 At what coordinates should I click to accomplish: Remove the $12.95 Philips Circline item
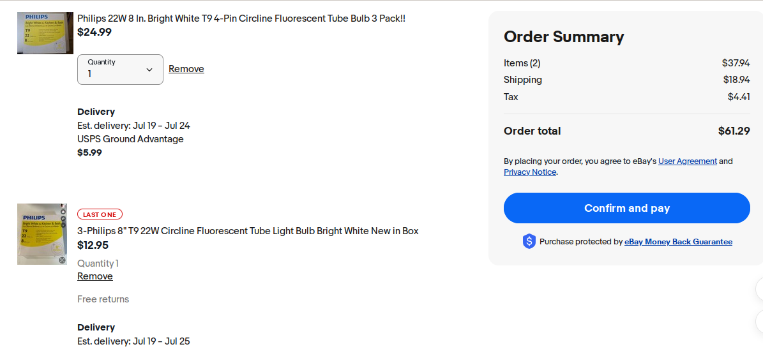click(x=95, y=276)
